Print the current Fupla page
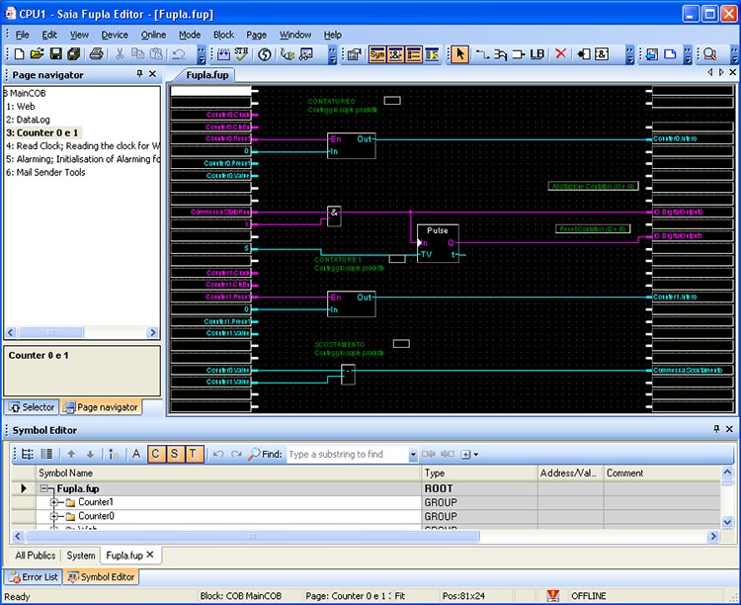The image size is (741, 605). pyautogui.click(x=97, y=54)
